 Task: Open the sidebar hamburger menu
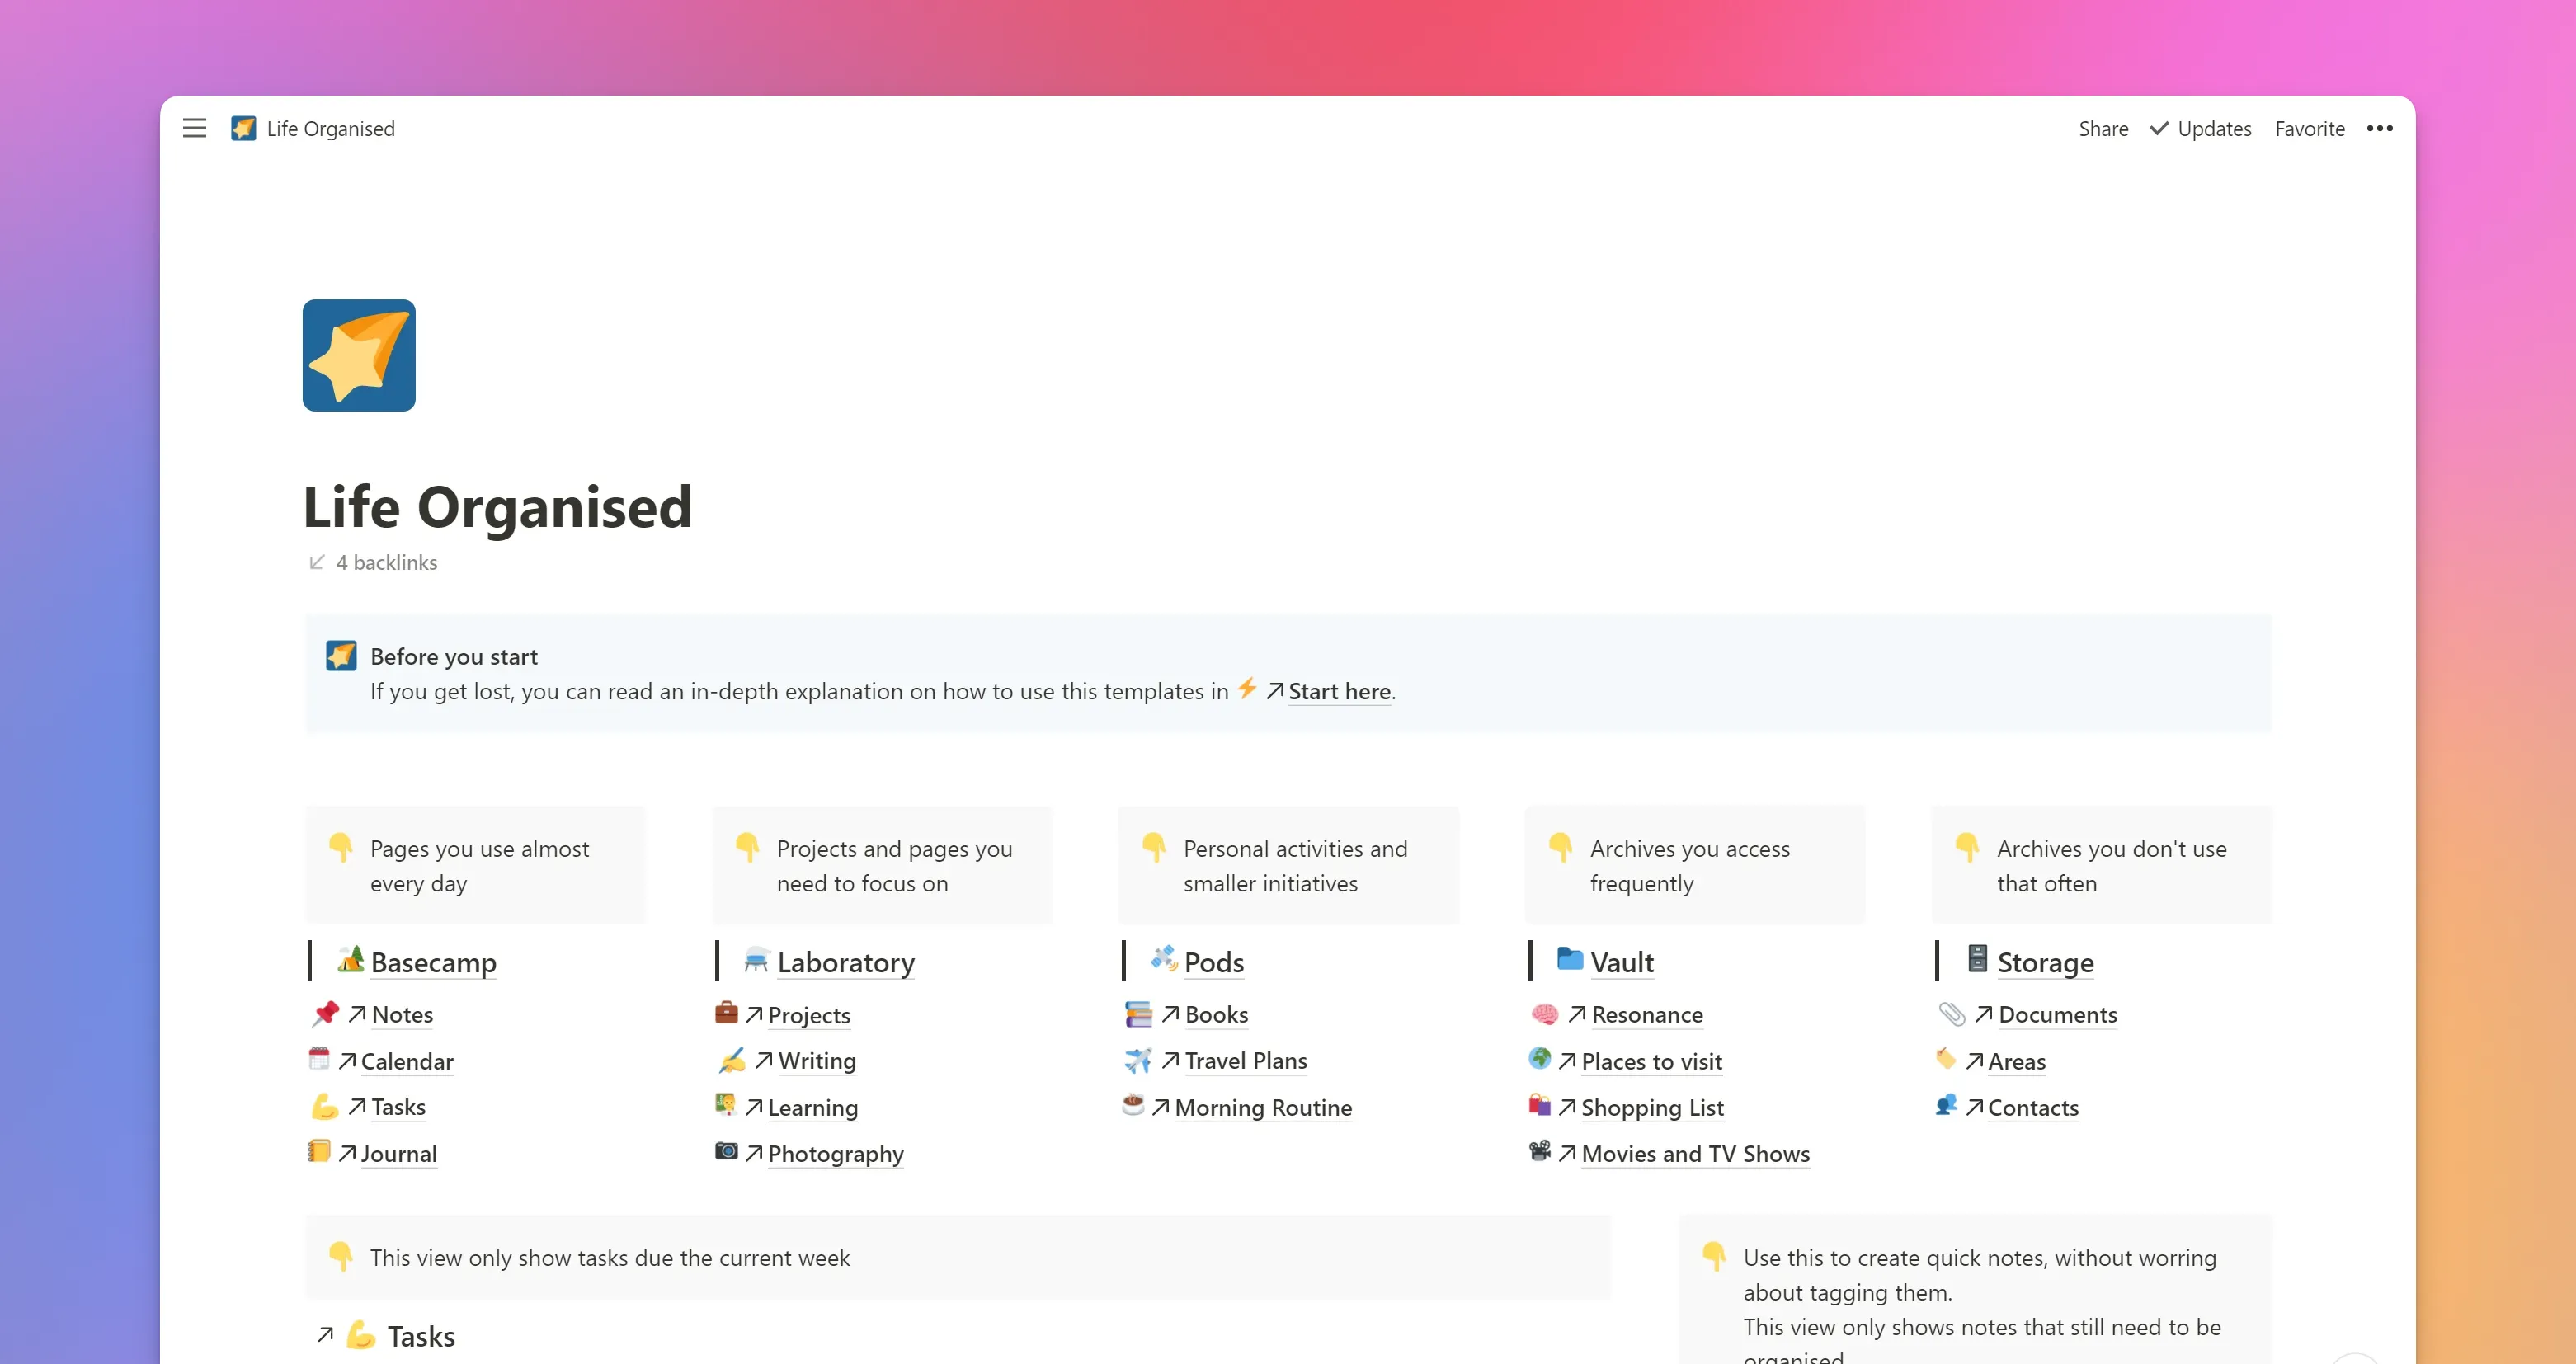coord(194,128)
